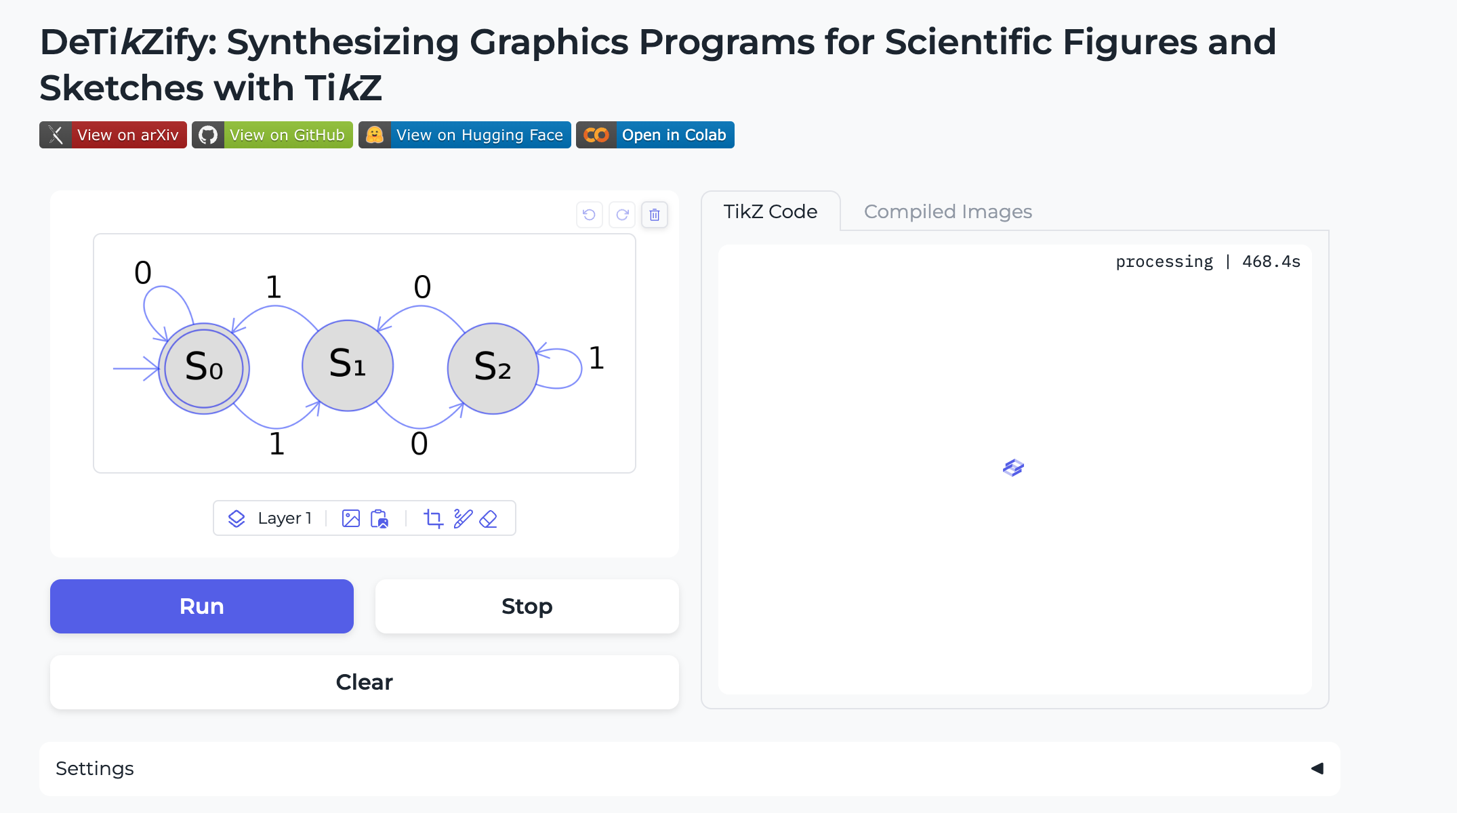The image size is (1457, 813).
Task: Click the Open in Colab badge
Action: coord(655,135)
